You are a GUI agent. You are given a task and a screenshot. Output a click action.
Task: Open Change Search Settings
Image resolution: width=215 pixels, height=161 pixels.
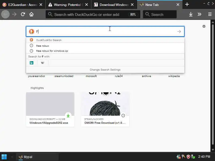[x=105, y=69]
